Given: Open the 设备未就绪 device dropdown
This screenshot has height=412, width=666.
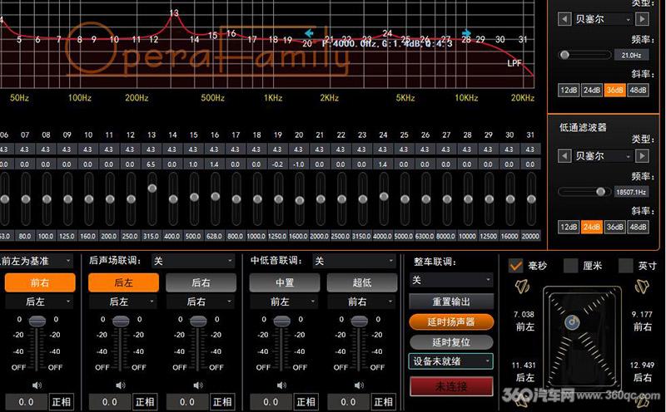Looking at the screenshot, I should 451,361.
